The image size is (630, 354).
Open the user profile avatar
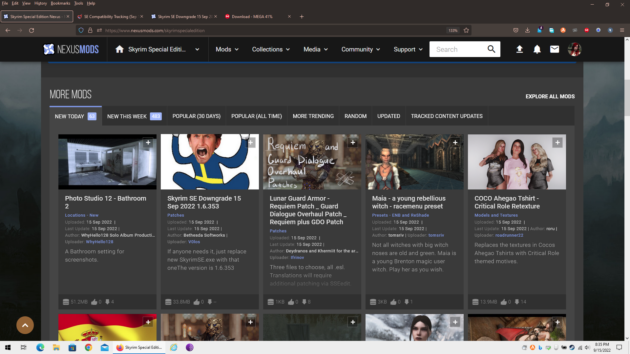(575, 49)
